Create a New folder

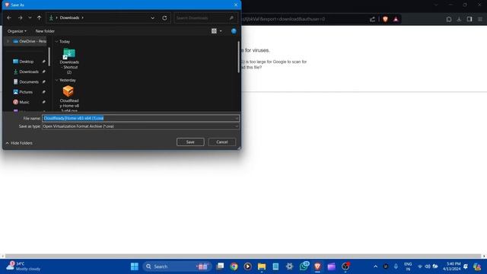(45, 31)
